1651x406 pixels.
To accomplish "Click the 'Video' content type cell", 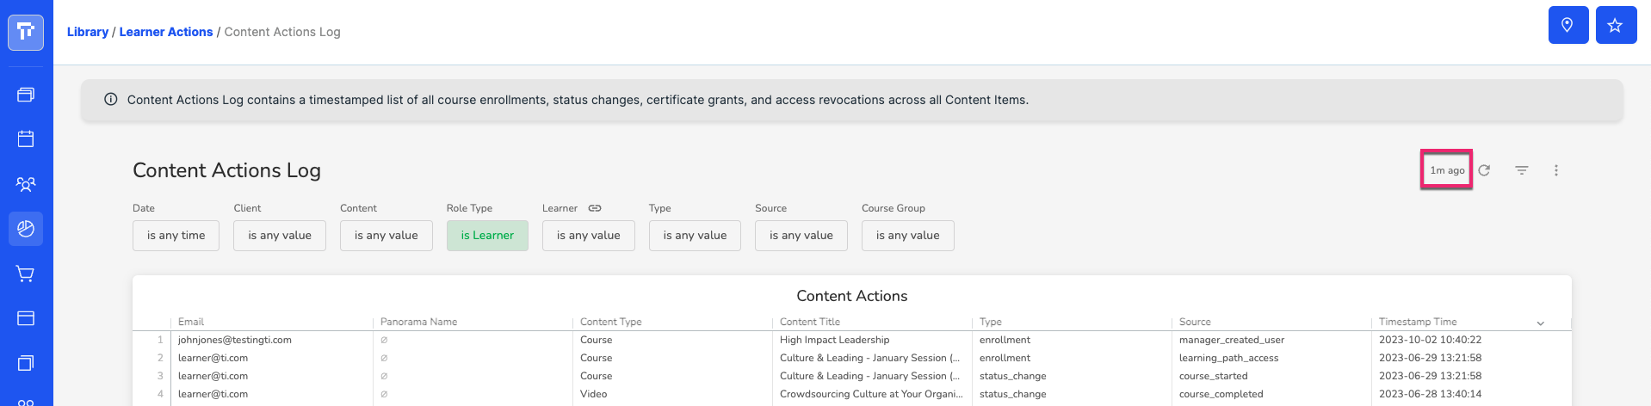I will pyautogui.click(x=594, y=394).
